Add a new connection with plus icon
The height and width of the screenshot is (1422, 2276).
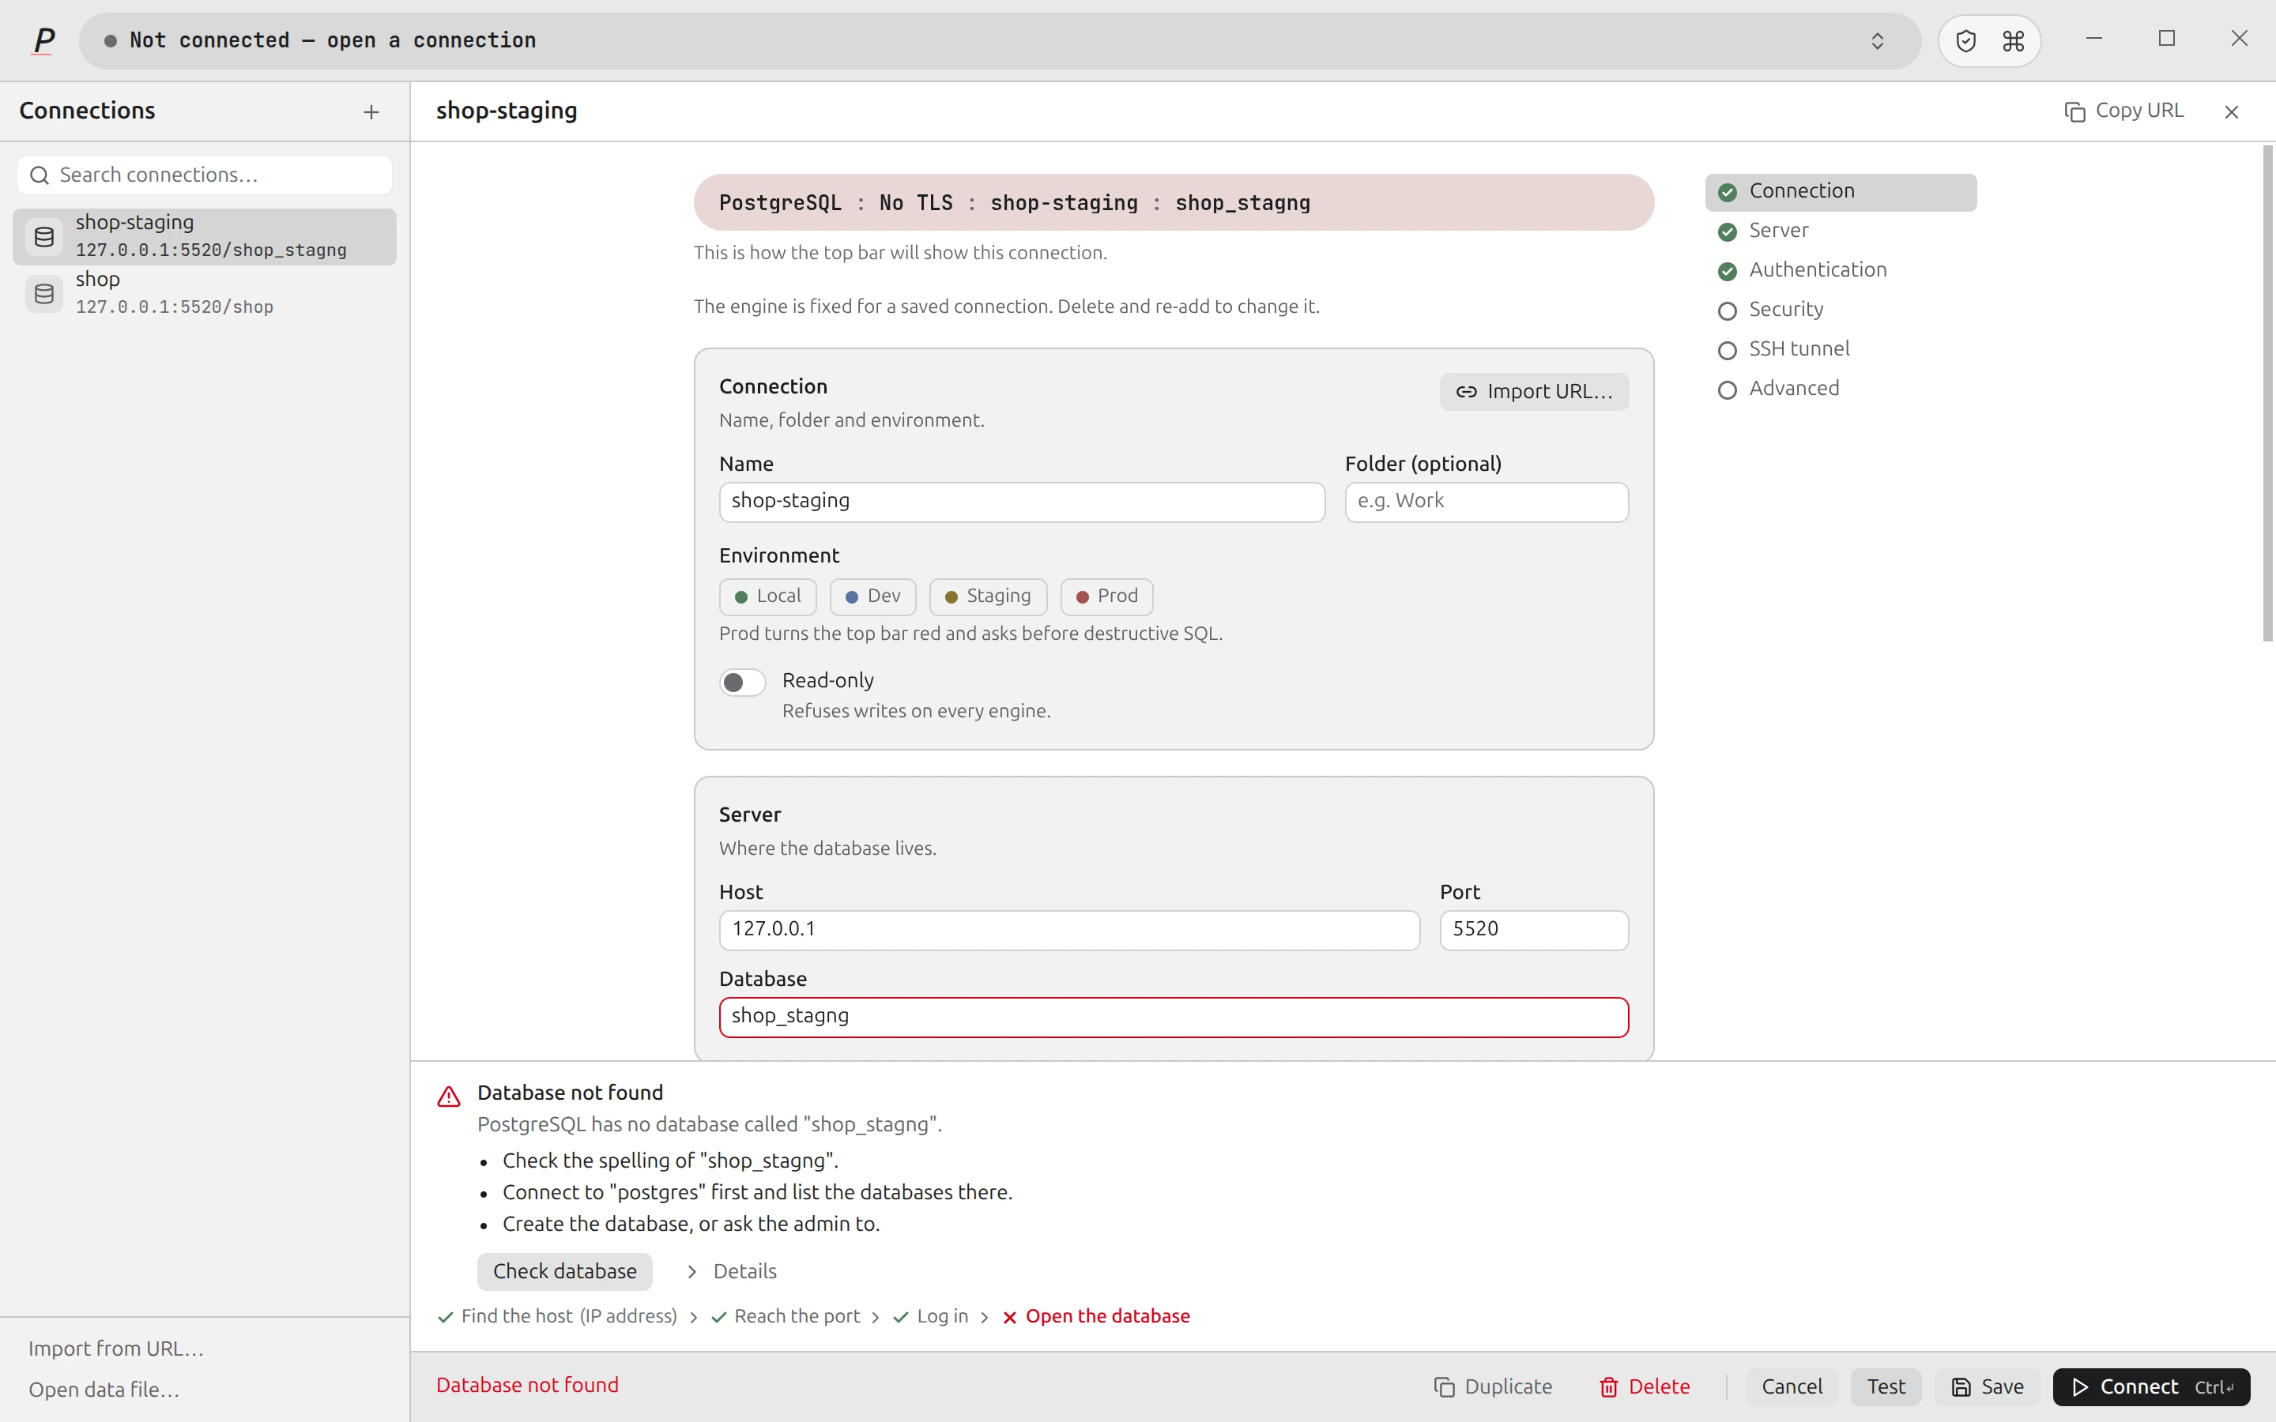[371, 112]
